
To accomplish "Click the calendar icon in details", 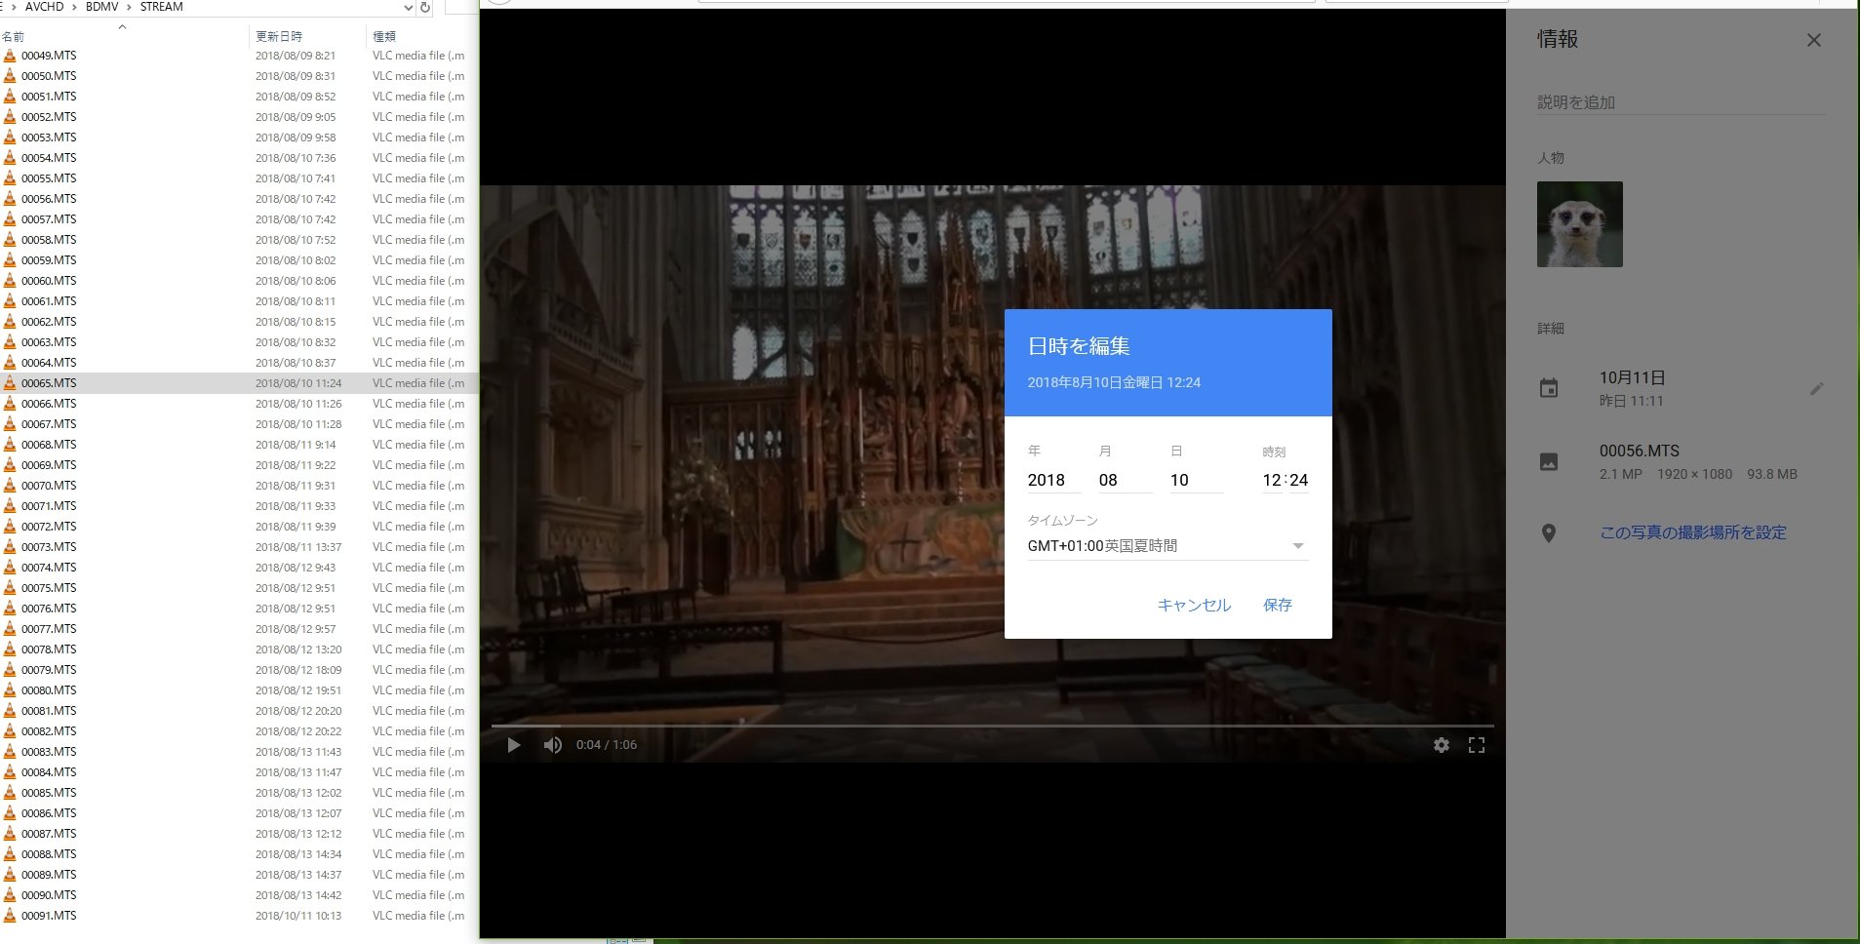I will 1548,388.
